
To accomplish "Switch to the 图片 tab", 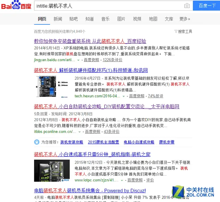I will pos(121,19).
